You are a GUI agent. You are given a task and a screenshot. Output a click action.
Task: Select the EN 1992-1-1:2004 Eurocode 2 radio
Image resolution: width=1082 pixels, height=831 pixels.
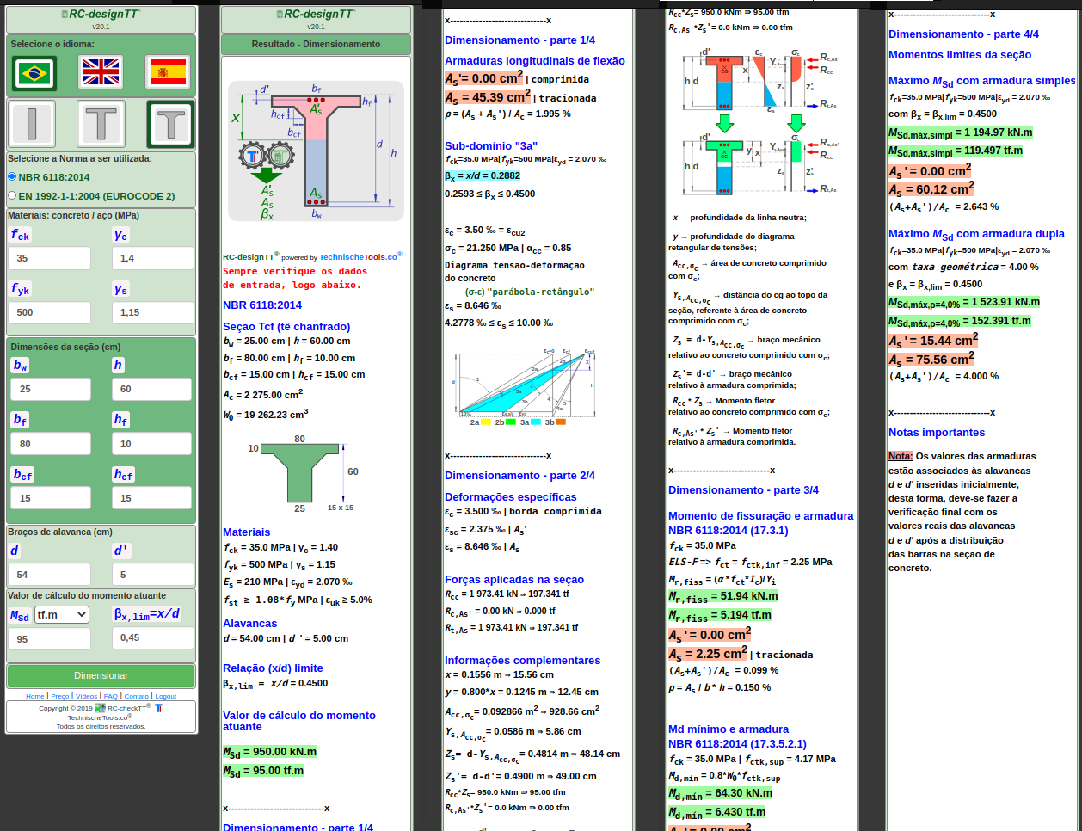point(12,195)
